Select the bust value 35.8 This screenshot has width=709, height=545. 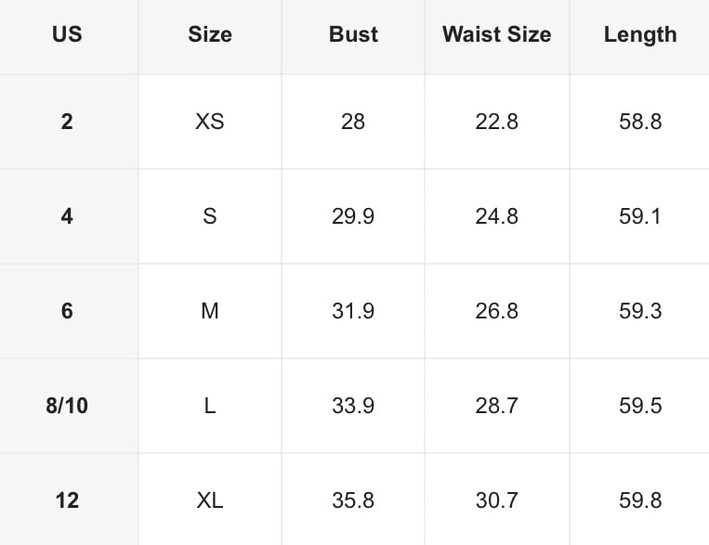[353, 500]
